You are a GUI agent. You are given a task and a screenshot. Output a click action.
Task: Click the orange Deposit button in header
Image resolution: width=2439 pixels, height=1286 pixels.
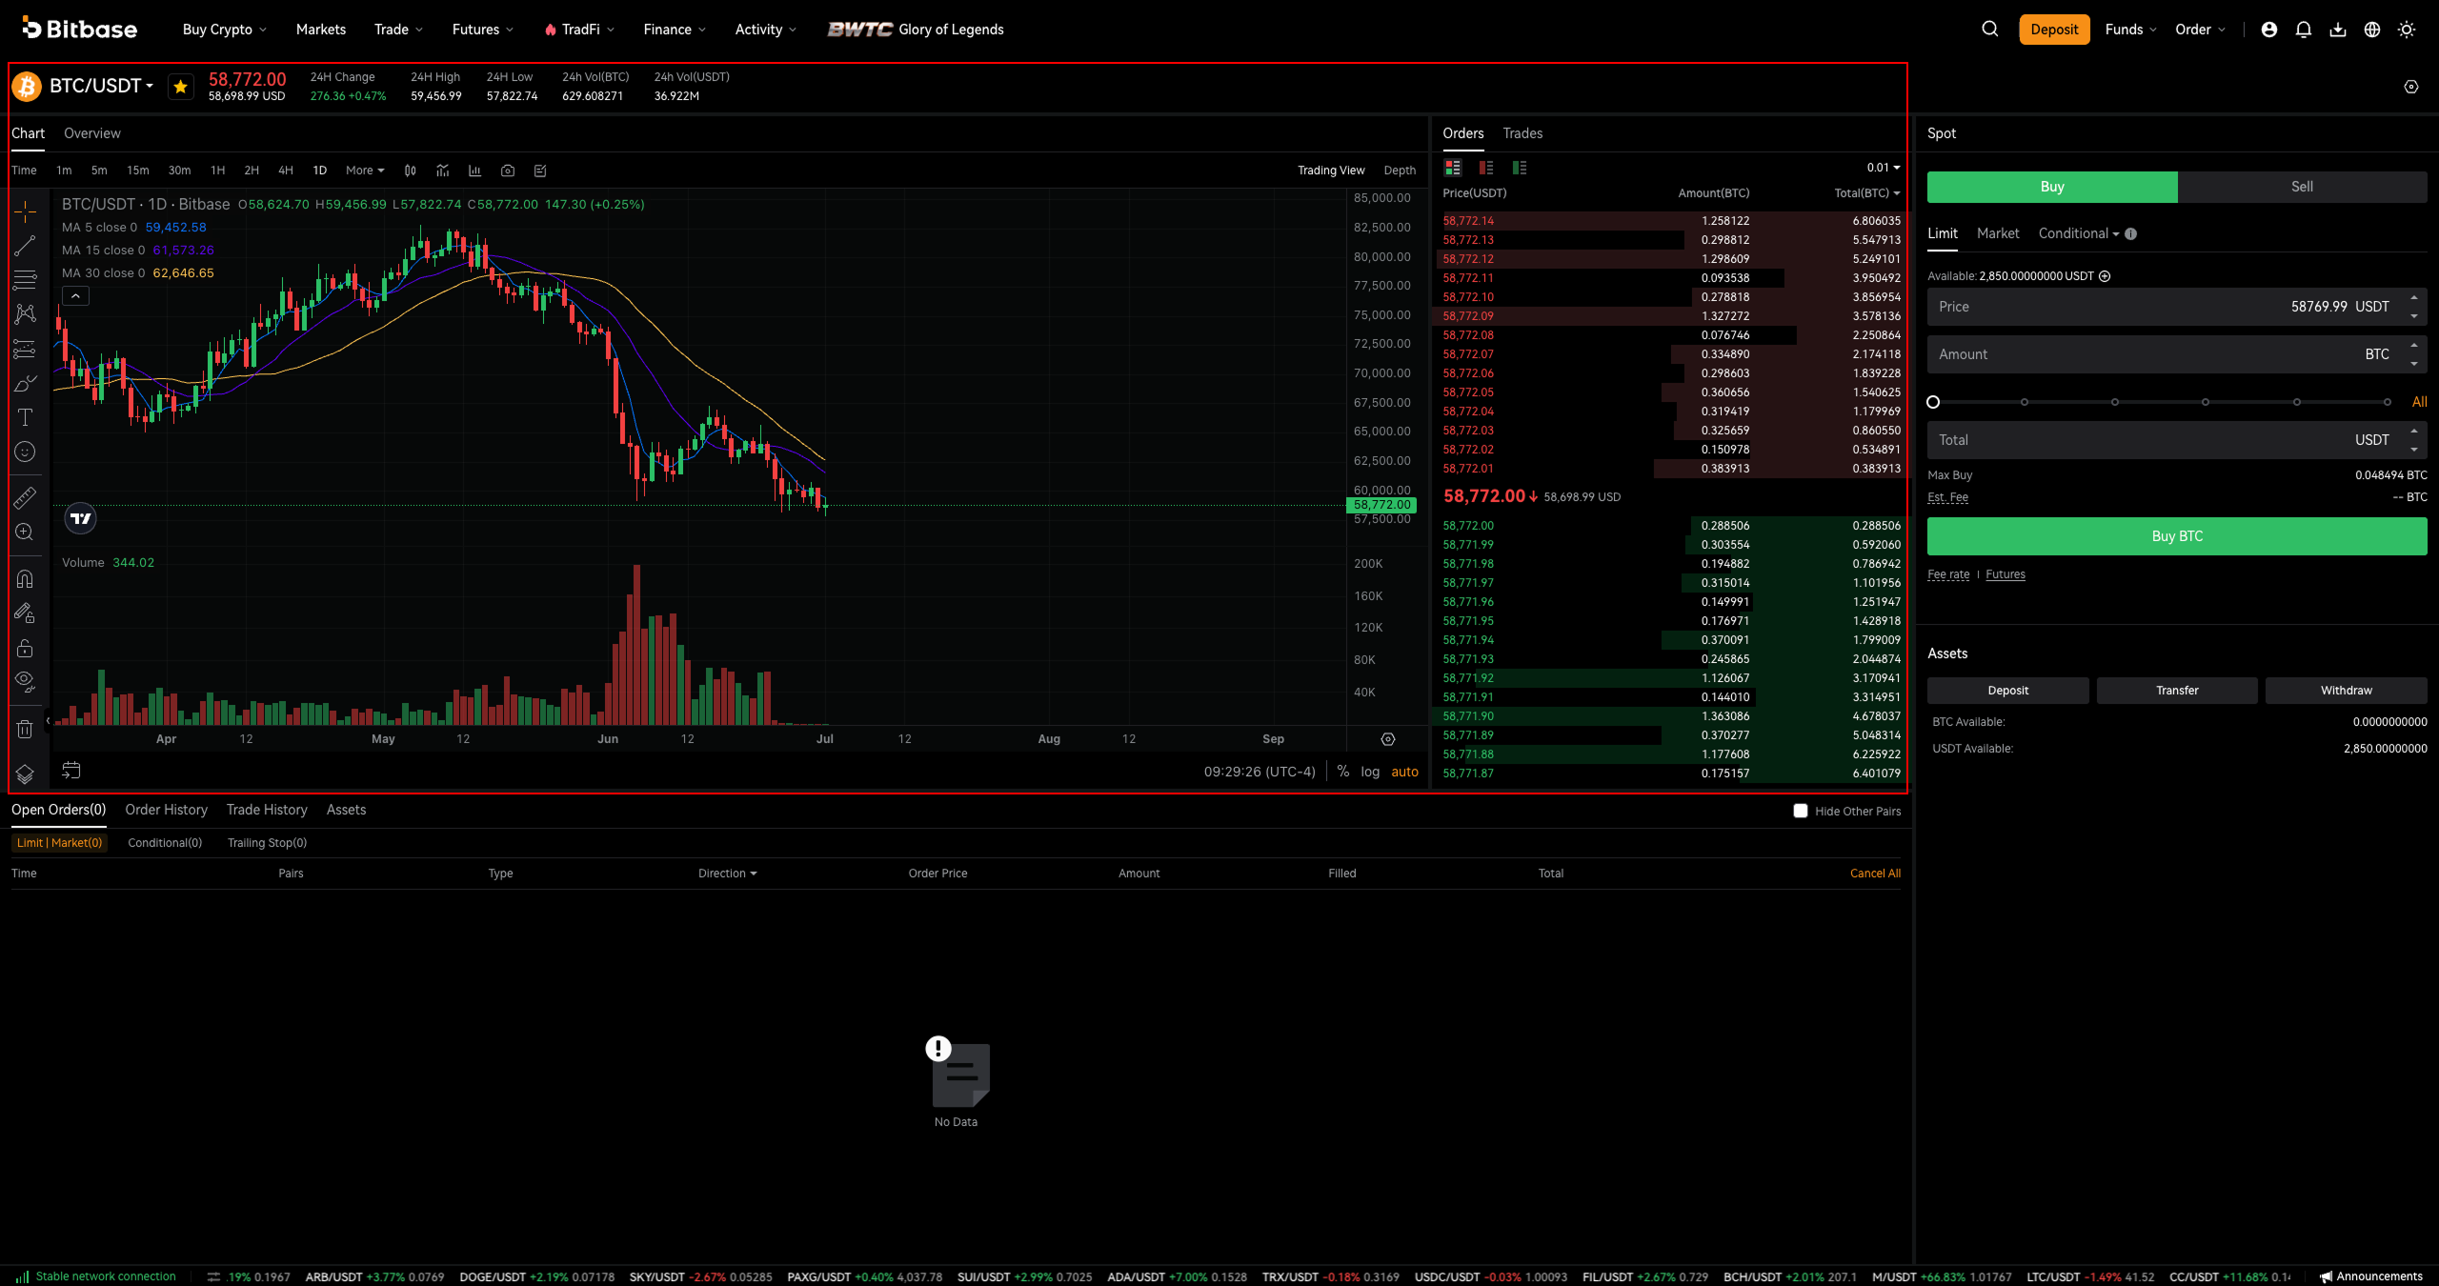(2054, 30)
